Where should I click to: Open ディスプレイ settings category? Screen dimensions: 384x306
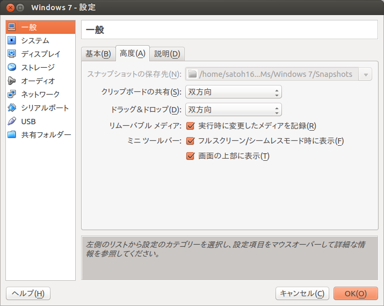[40, 54]
